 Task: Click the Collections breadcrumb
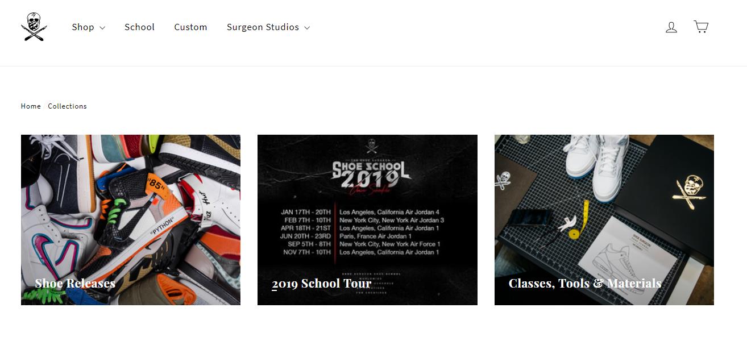pyautogui.click(x=67, y=106)
